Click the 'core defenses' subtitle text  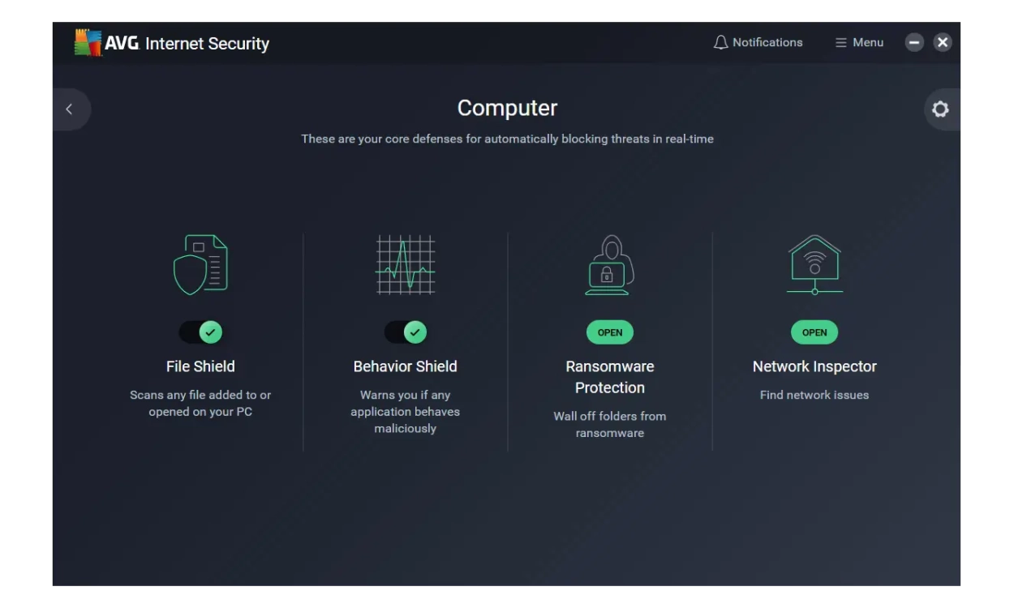click(x=507, y=139)
